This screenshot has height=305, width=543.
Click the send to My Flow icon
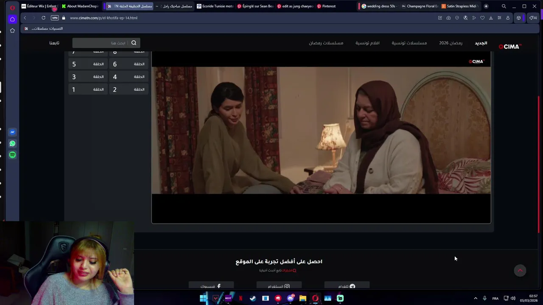(x=474, y=18)
